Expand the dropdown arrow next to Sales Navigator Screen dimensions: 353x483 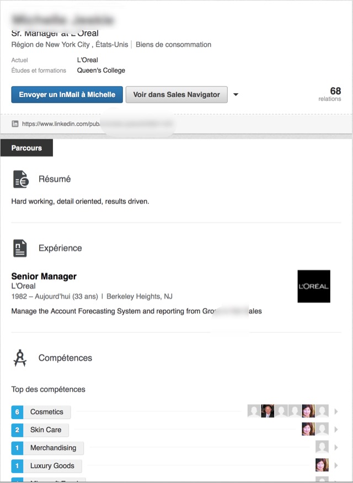(236, 95)
